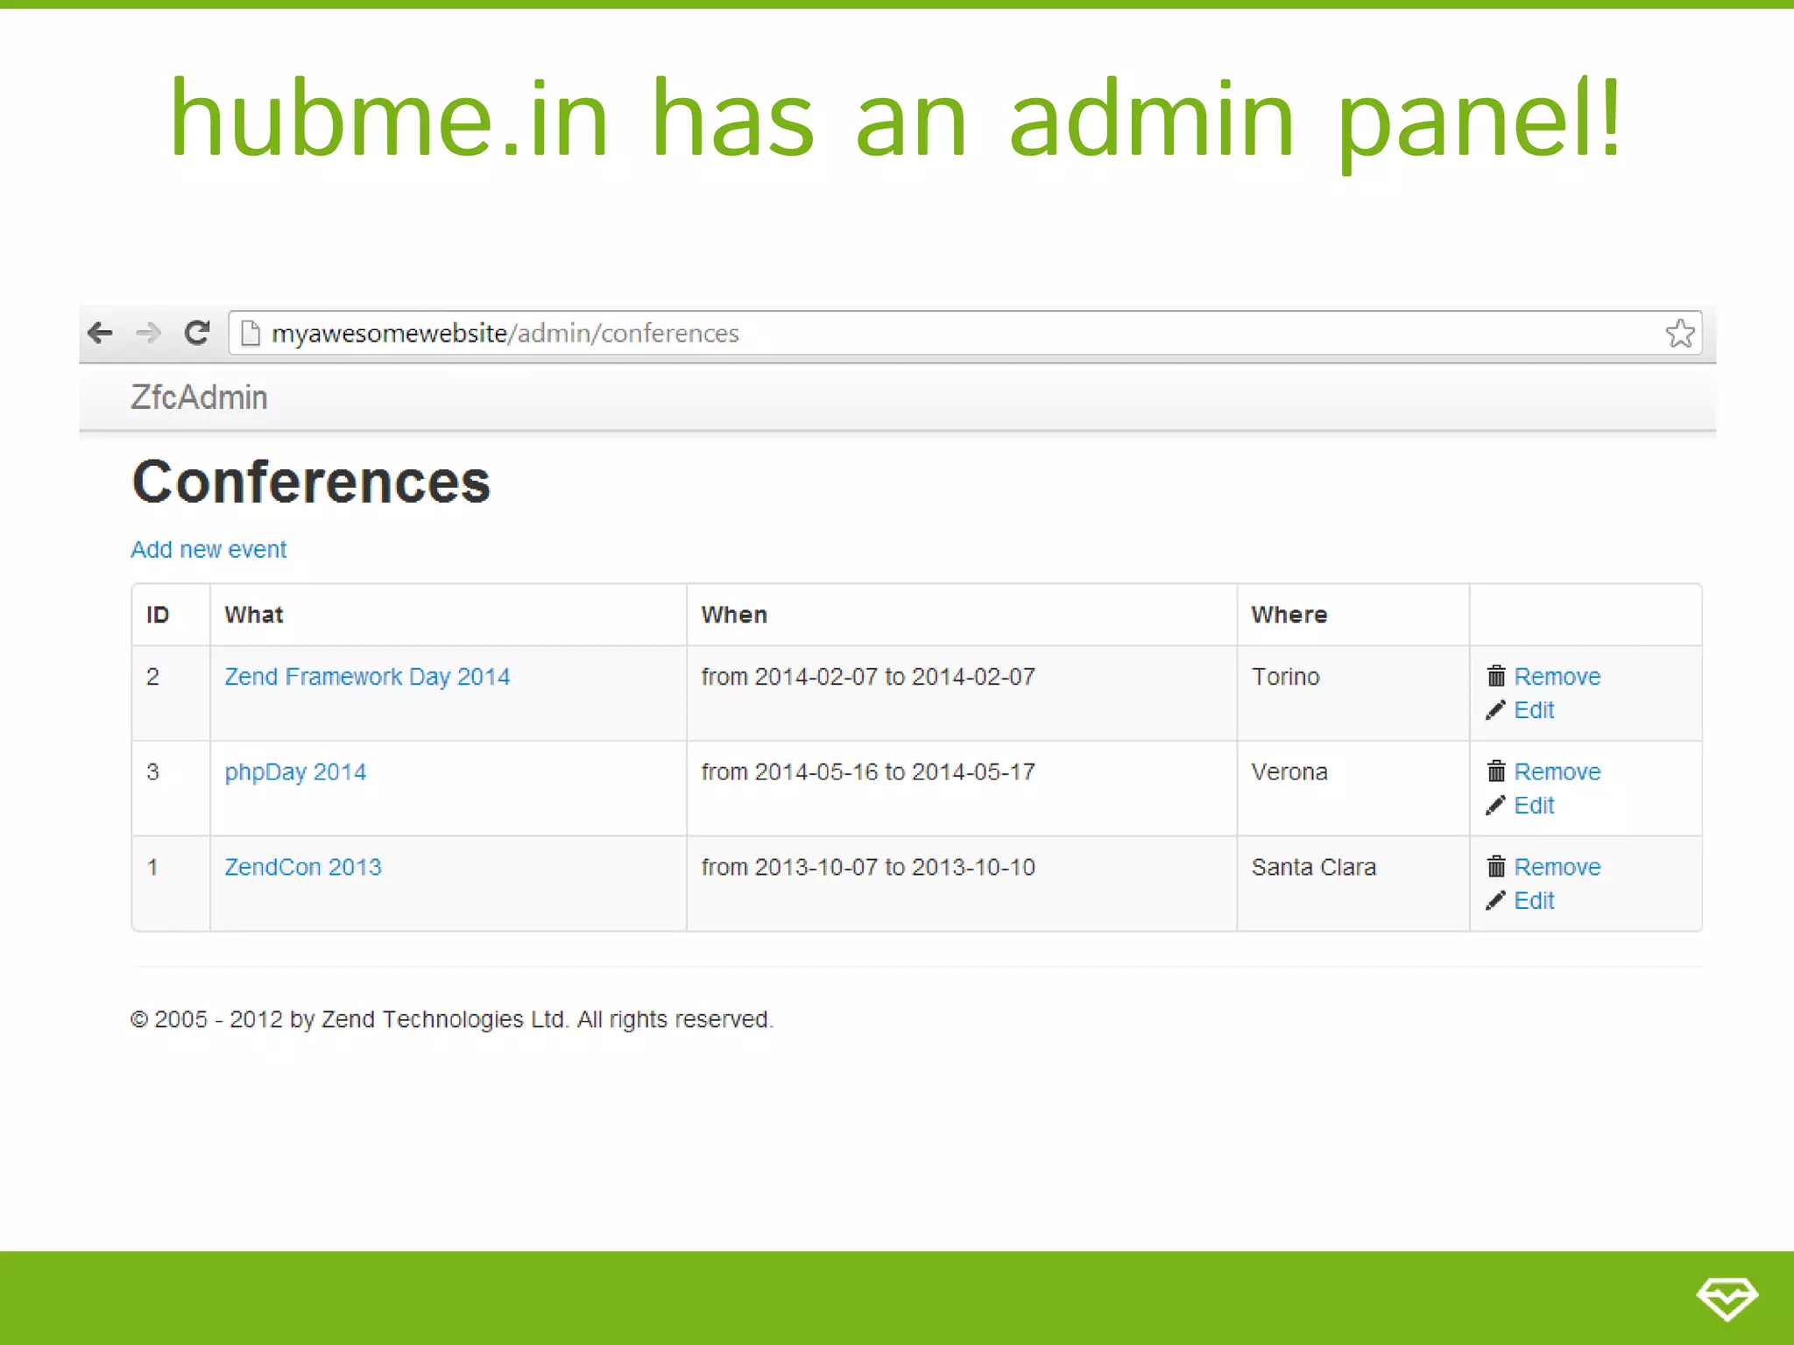Screen dimensions: 1794x1345
Task: Click trash icon in ZendCon 2013 row
Action: tap(1496, 867)
